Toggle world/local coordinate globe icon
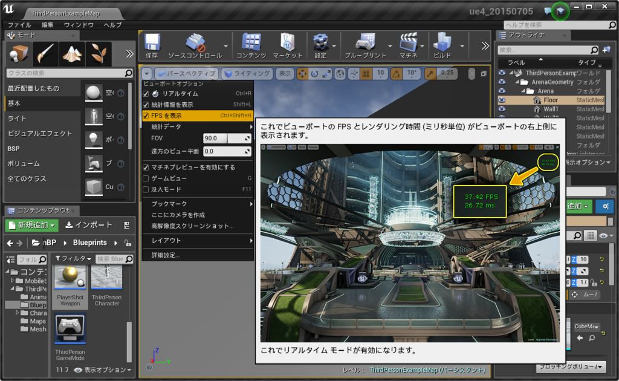The height and width of the screenshot is (381, 619). tap(340, 74)
